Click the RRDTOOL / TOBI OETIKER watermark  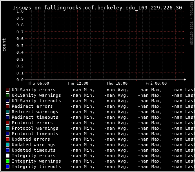pyautogui.click(x=191, y=24)
